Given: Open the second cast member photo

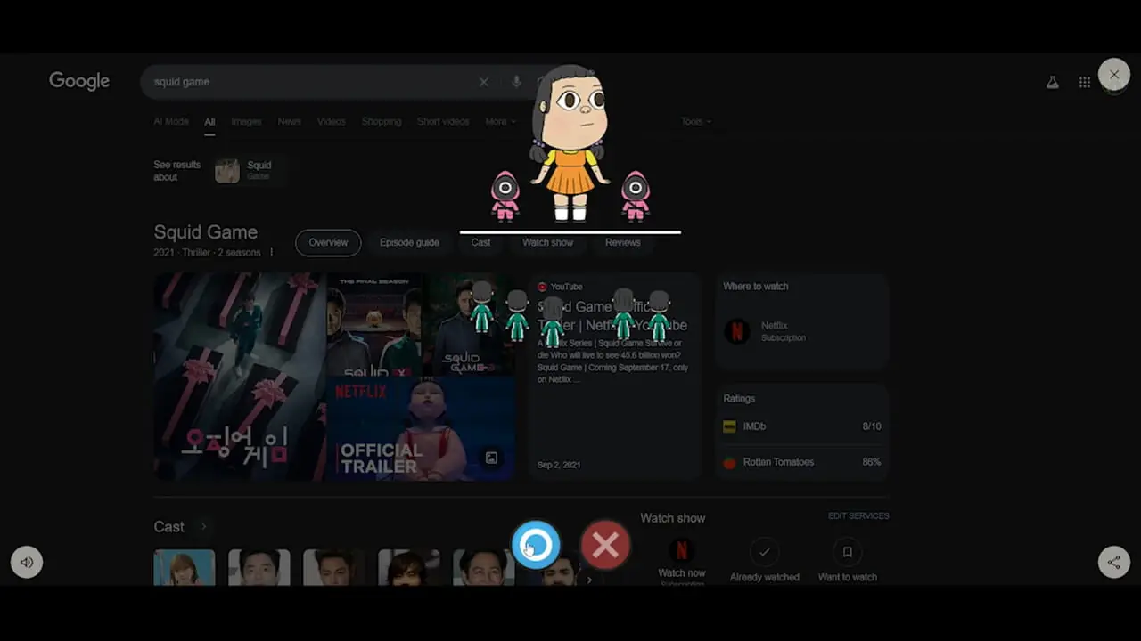Looking at the screenshot, I should click(259, 567).
